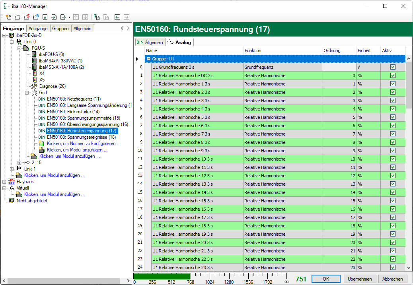Open the Allgemein tab beside Analog
This screenshot has width=413, height=285.
point(150,42)
